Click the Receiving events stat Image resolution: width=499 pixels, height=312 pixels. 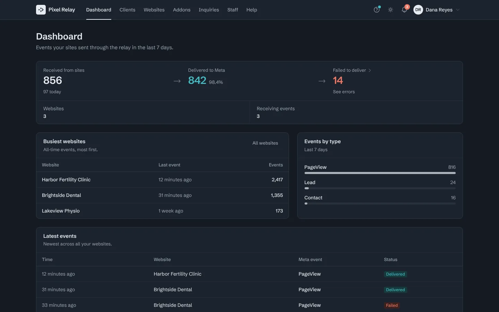pyautogui.click(x=356, y=112)
